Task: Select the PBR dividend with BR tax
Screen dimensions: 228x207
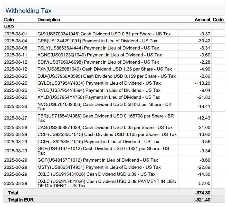Action: point(106,118)
